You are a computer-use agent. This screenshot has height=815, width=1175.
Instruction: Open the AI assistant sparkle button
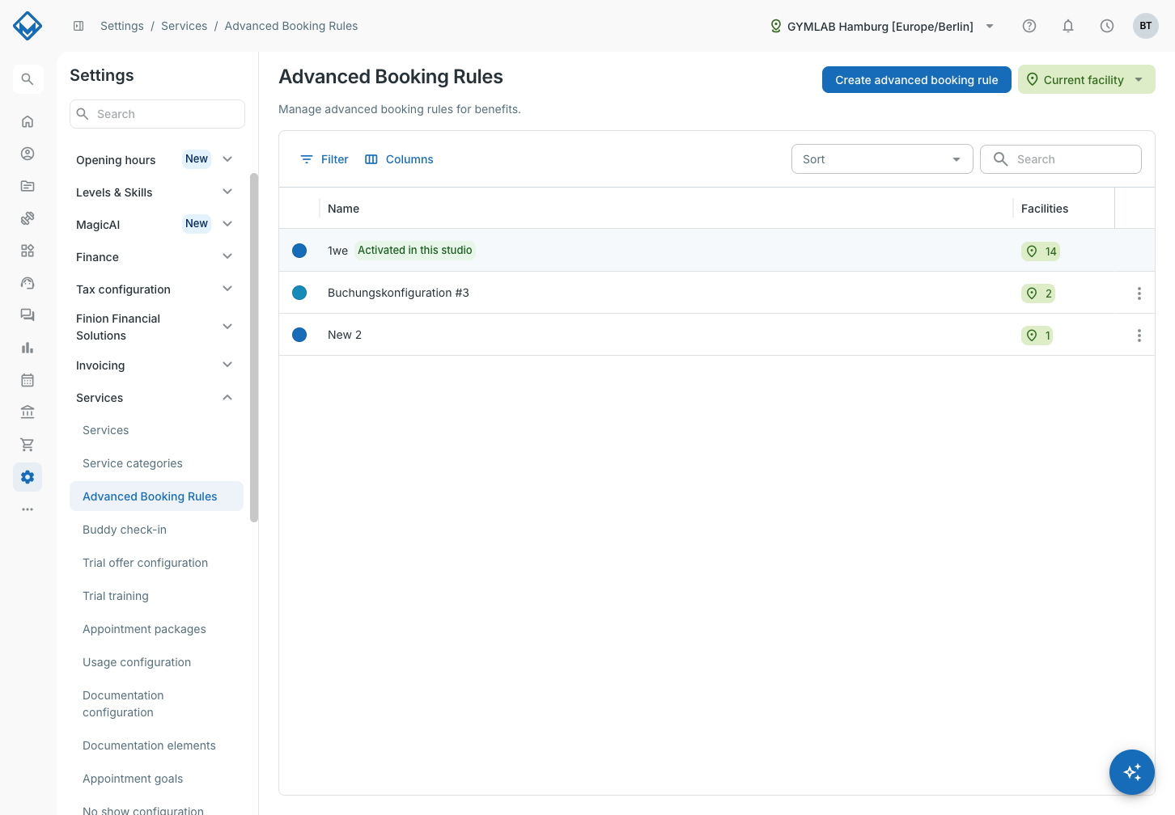click(1132, 772)
